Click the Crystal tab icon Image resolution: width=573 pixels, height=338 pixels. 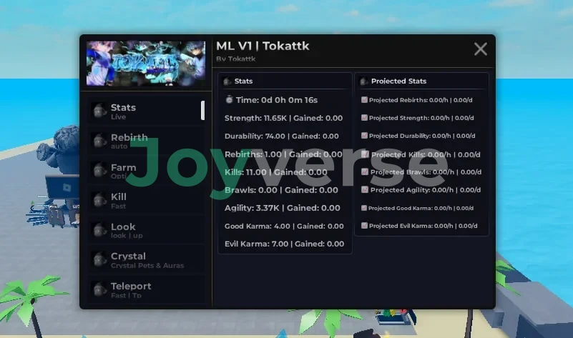[x=99, y=260]
